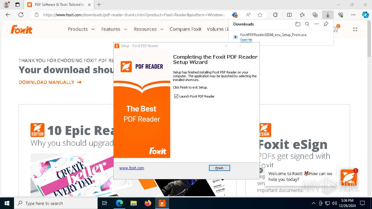Image resolution: width=372 pixels, height=209 pixels.
Task: Click the Foxit logo in page header
Action: click(22, 29)
